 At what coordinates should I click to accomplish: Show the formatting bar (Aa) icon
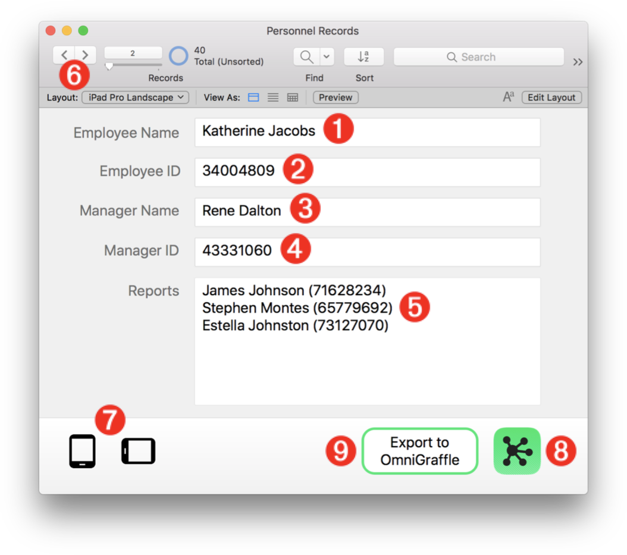point(508,98)
